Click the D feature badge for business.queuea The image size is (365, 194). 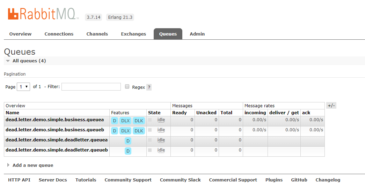115,121
